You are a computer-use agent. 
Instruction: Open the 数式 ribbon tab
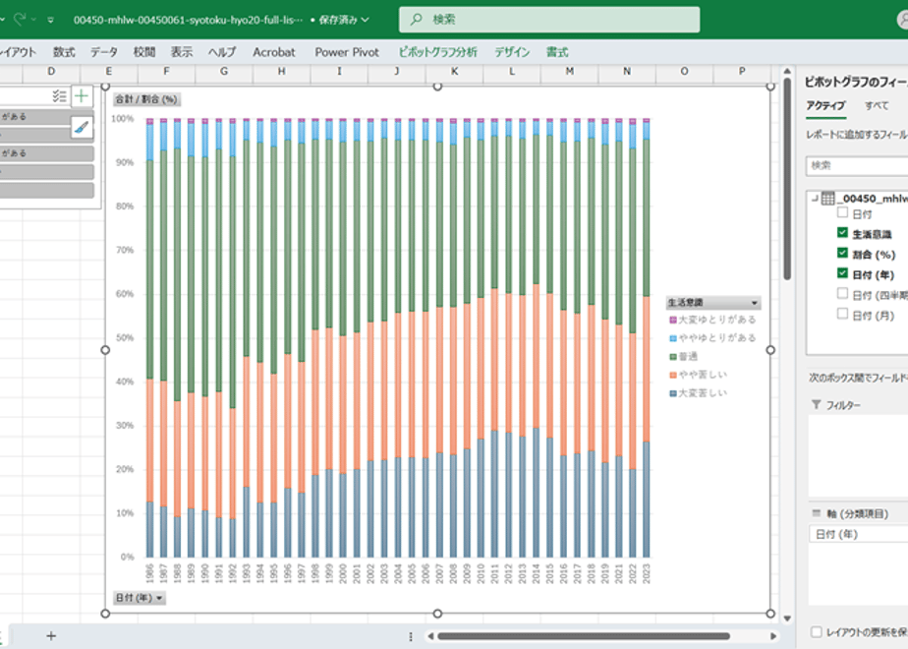point(64,52)
